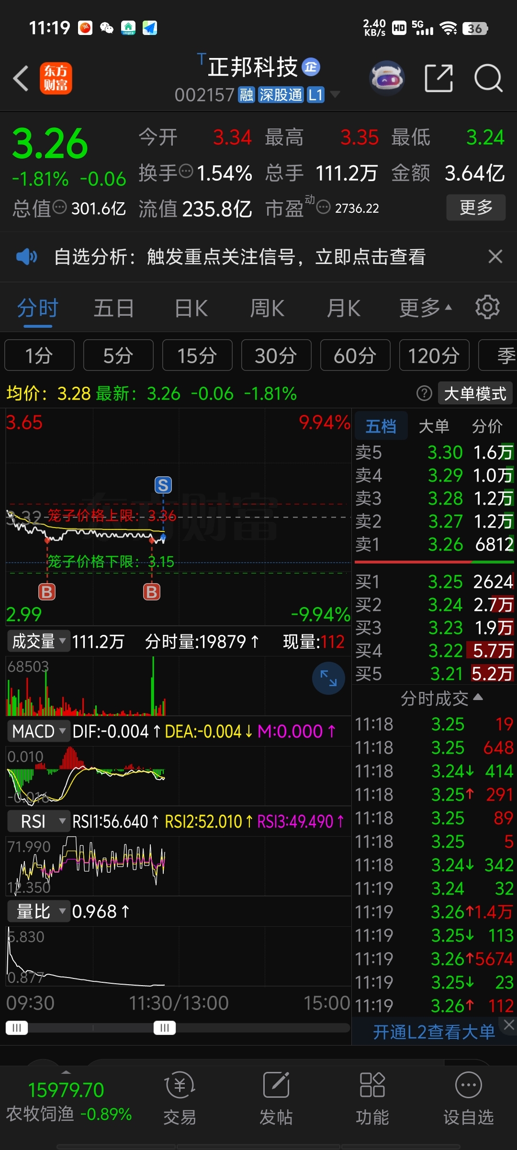
Task: Select the 120分 interval
Action: click(x=434, y=356)
